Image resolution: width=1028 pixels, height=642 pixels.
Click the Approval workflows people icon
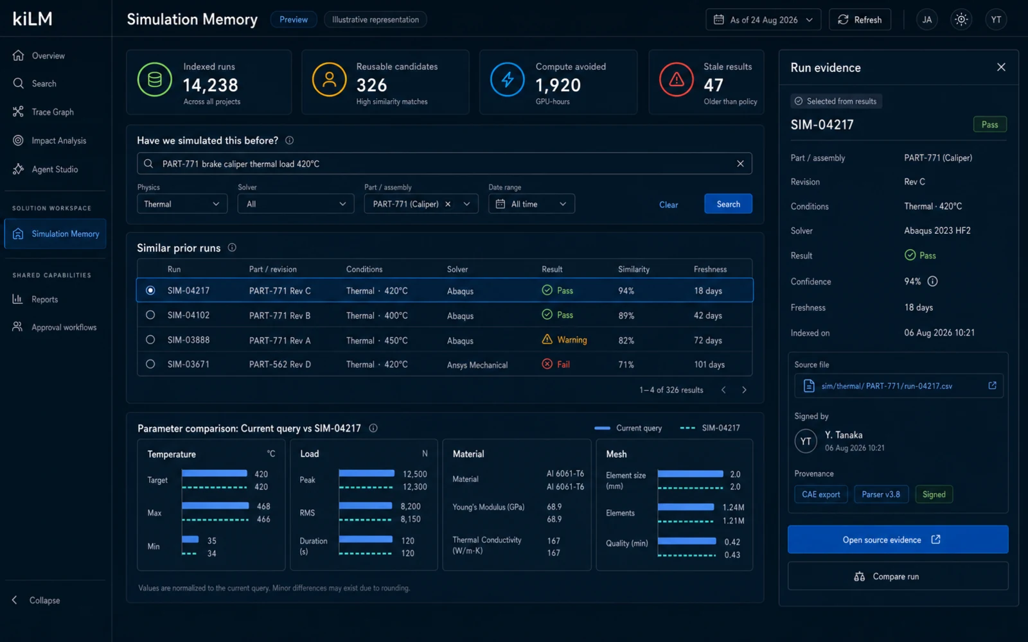coord(18,327)
